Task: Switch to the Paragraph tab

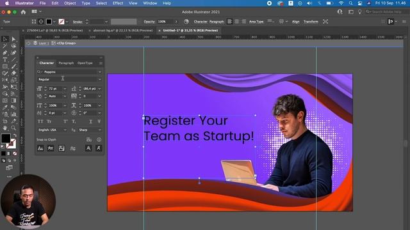Action: 66,63
